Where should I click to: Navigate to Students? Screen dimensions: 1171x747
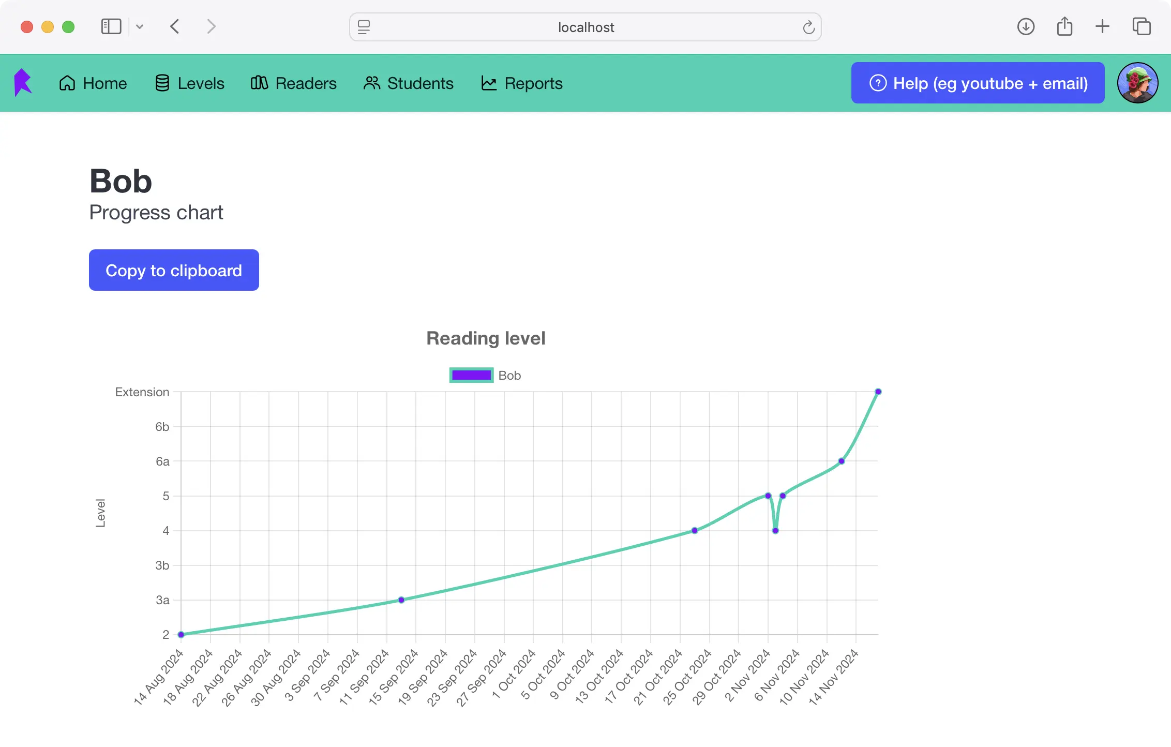tap(409, 83)
